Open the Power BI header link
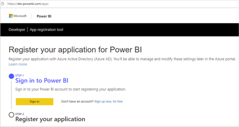The image size is (239, 127). point(44,16)
